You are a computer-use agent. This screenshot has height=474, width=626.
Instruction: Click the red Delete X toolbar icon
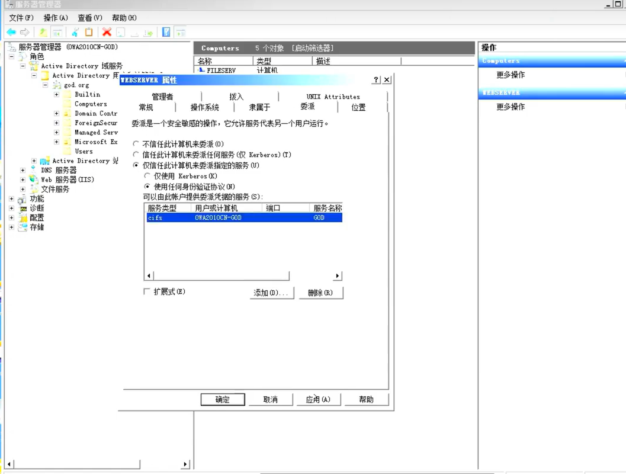107,32
